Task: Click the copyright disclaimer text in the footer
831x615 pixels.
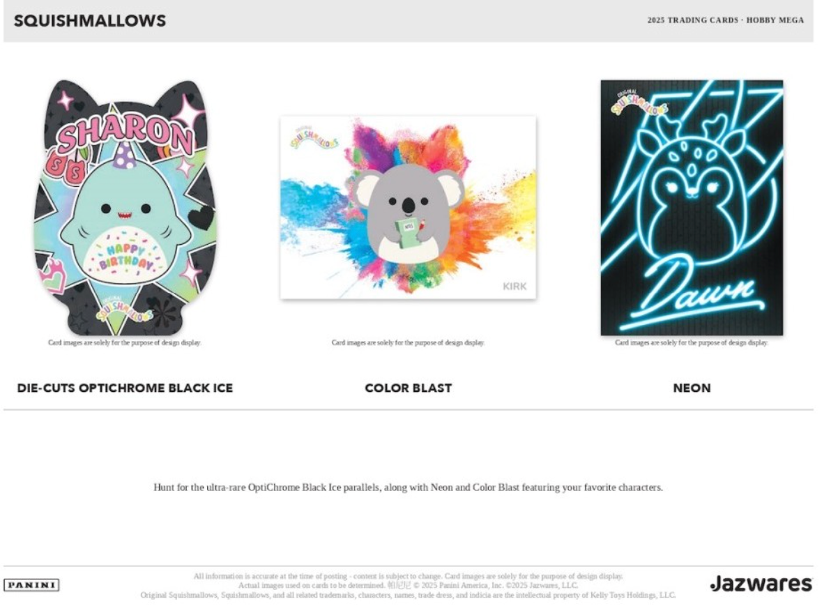Action: 408,585
